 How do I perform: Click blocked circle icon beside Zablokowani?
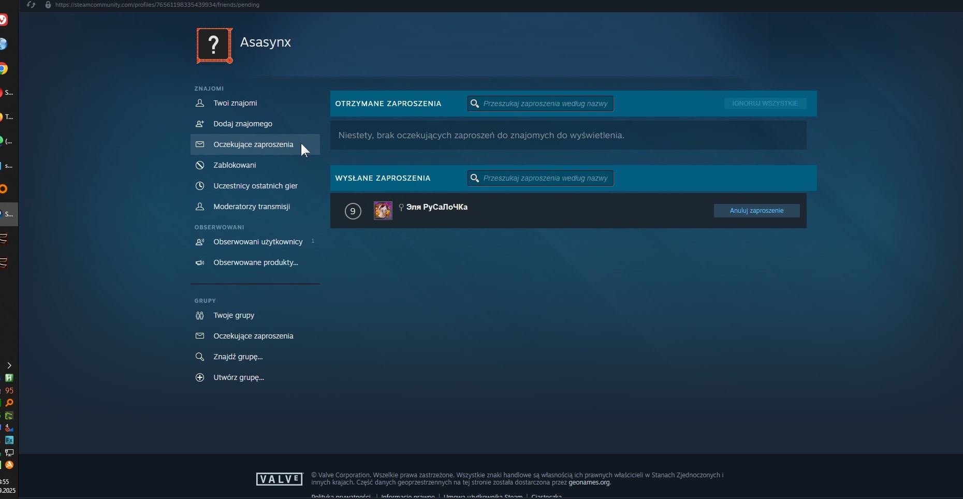click(x=200, y=165)
